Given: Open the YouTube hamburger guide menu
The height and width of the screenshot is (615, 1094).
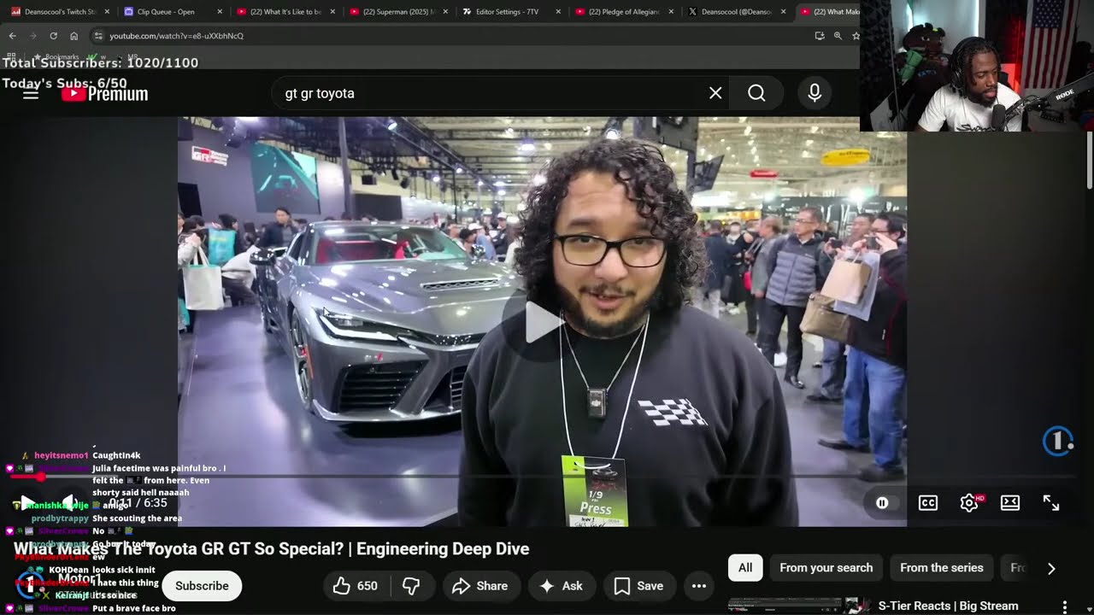Looking at the screenshot, I should [31, 93].
